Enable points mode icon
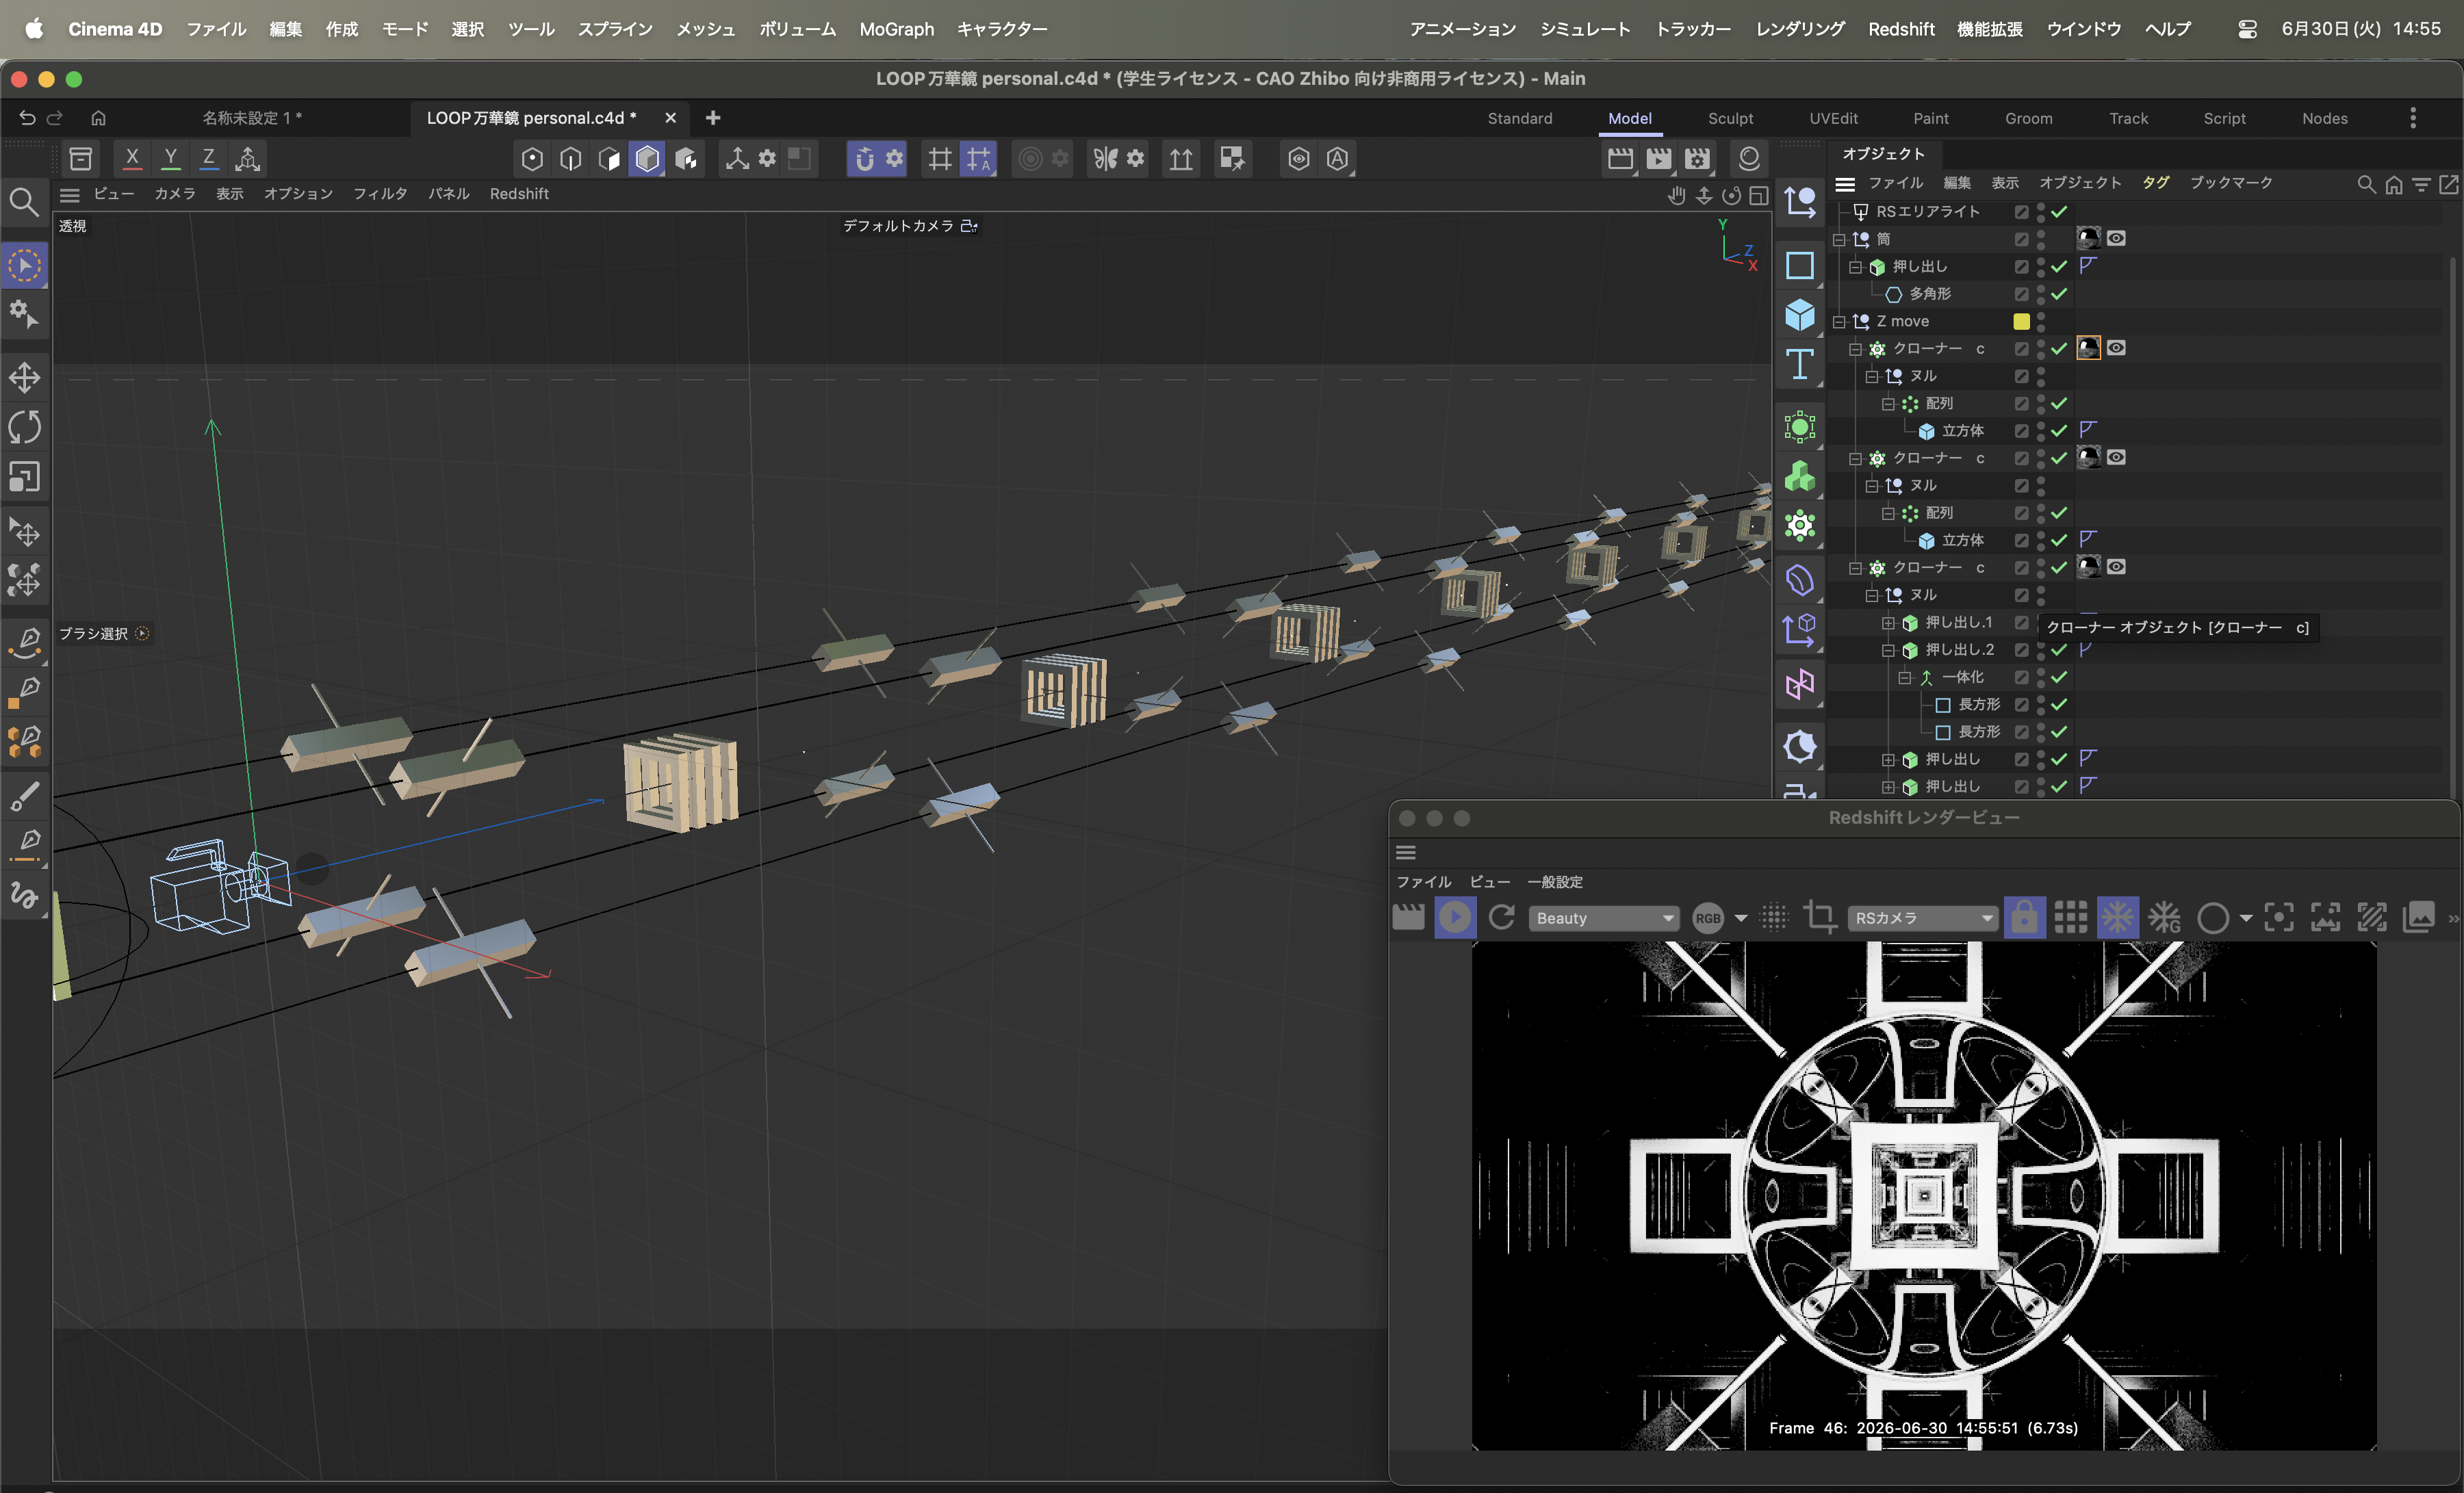This screenshot has height=1493, width=2464. 532,158
